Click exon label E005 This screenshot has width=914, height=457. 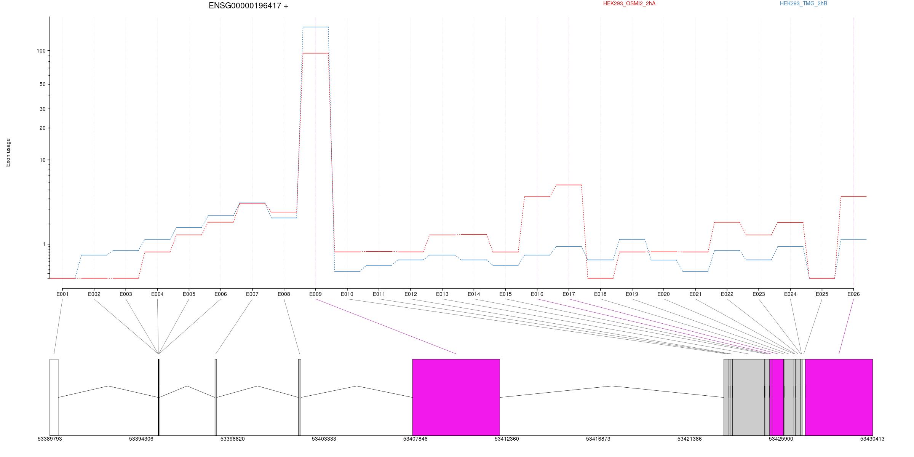(189, 294)
